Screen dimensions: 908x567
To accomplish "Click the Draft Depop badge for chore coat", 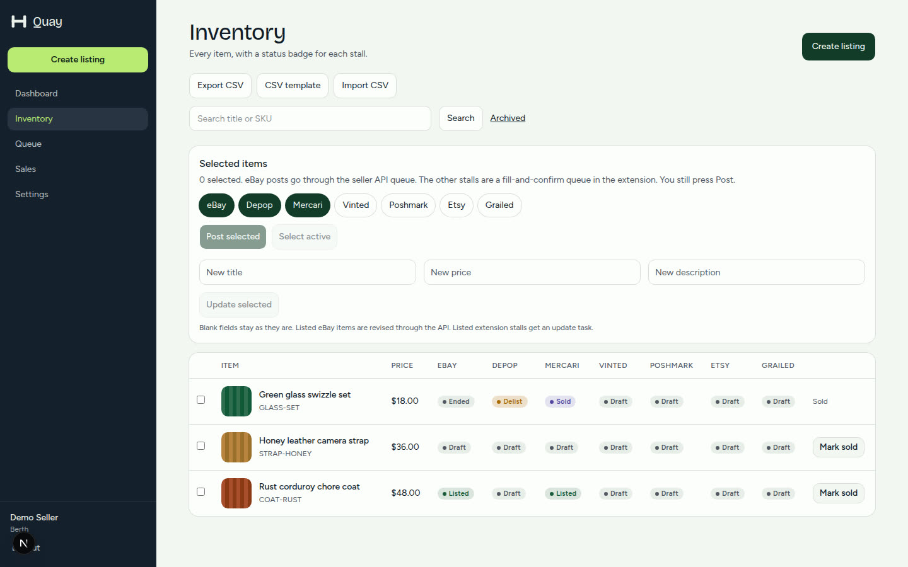I will click(508, 493).
